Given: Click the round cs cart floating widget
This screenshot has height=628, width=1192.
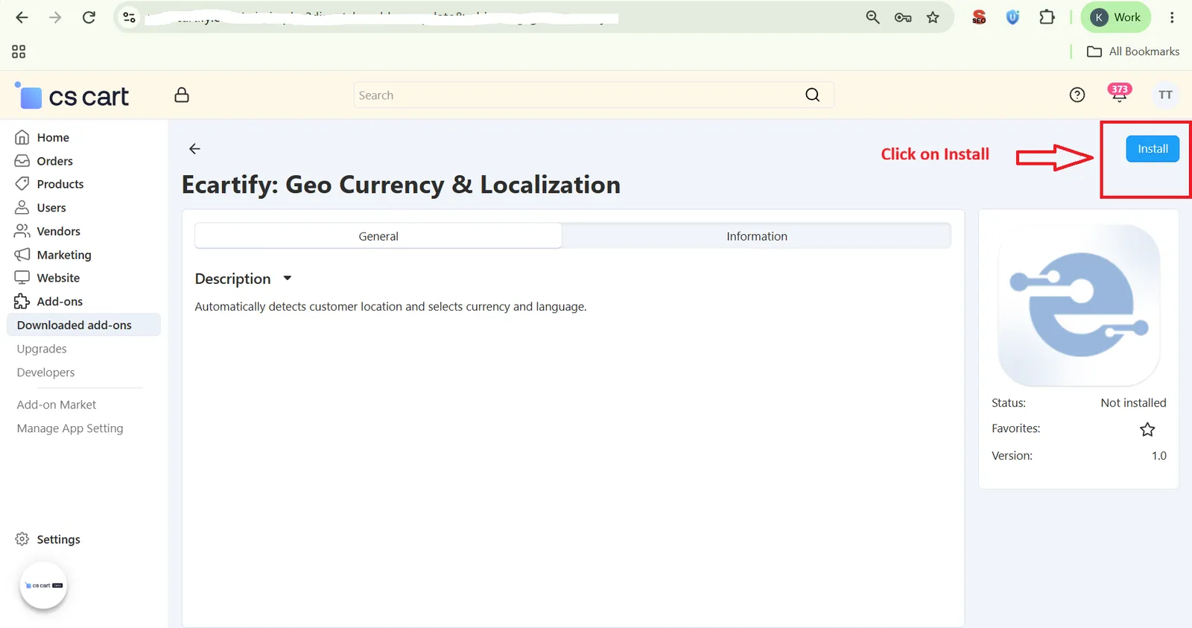Looking at the screenshot, I should click(43, 586).
